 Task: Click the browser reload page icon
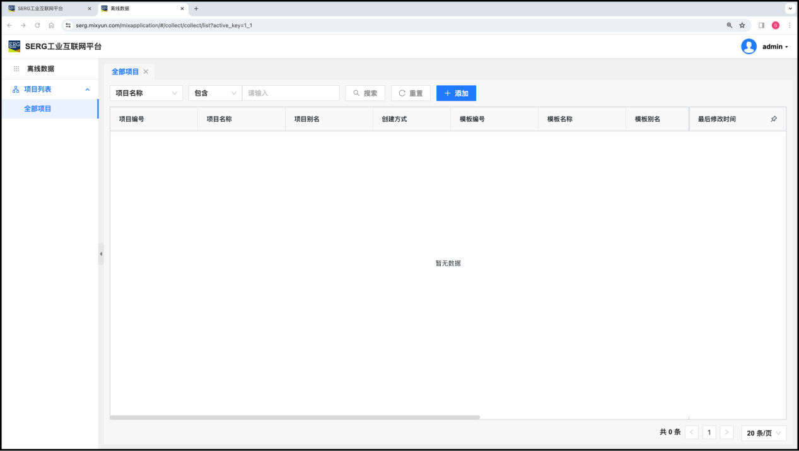37,25
